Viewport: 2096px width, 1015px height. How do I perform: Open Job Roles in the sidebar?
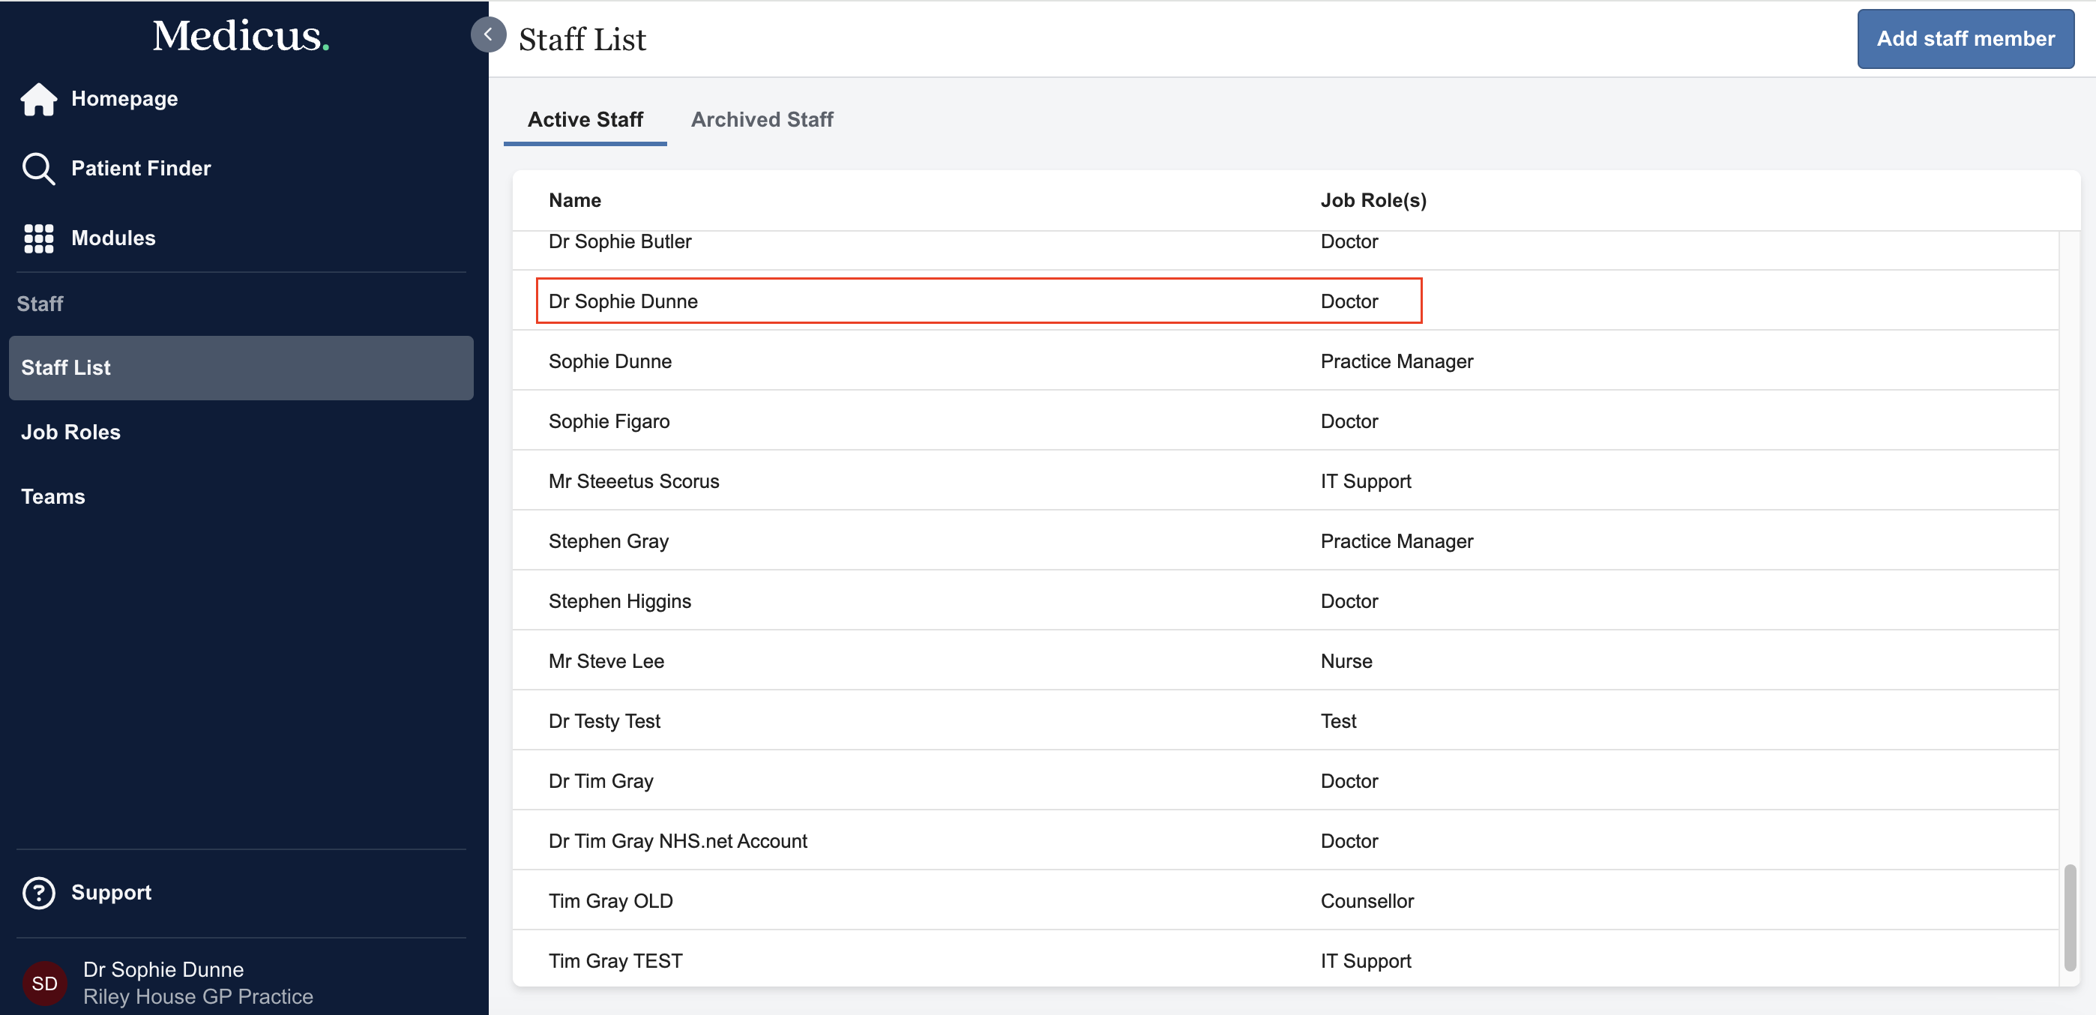point(70,433)
